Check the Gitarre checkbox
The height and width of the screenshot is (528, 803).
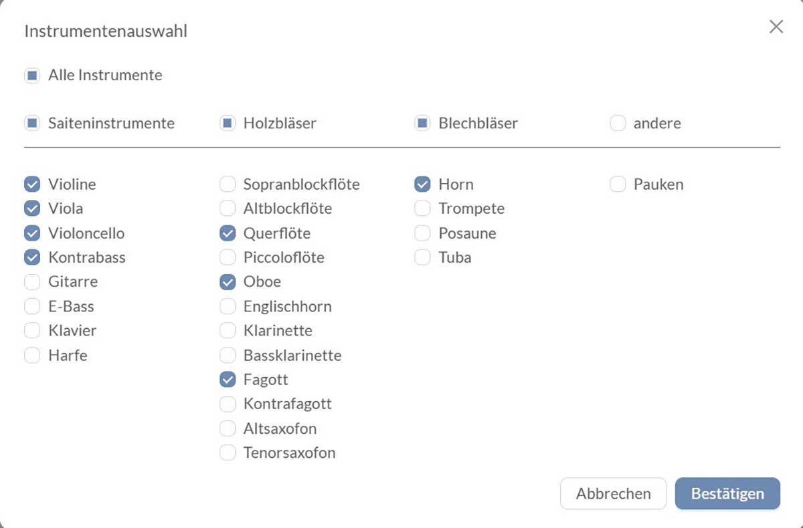32,282
